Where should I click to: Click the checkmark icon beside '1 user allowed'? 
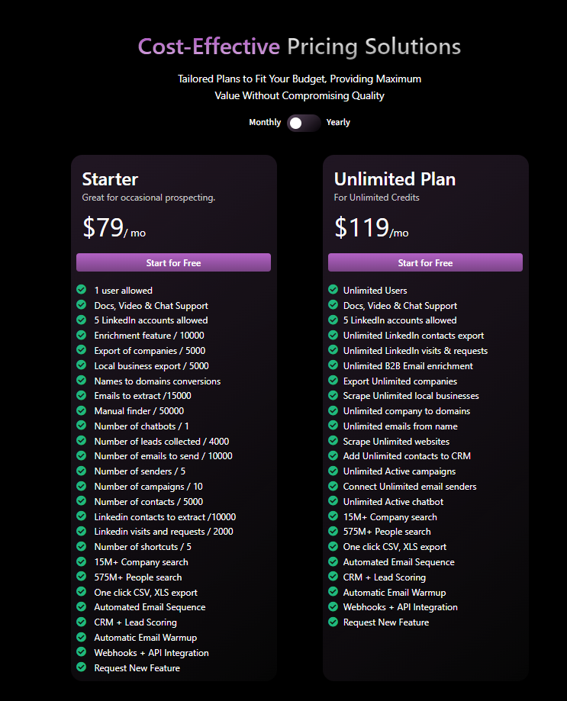(x=82, y=289)
